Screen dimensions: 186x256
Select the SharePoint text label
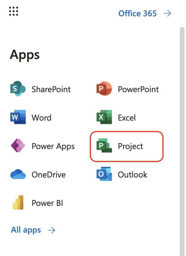[x=51, y=89]
